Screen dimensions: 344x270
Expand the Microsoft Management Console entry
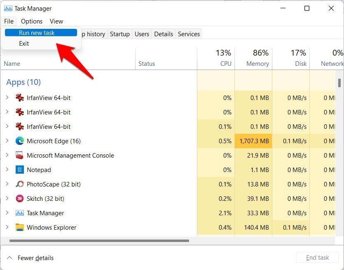pyautogui.click(x=7, y=155)
